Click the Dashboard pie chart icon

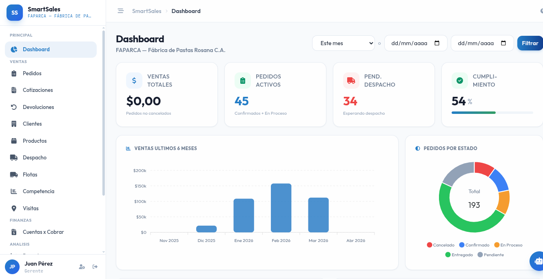point(14,50)
